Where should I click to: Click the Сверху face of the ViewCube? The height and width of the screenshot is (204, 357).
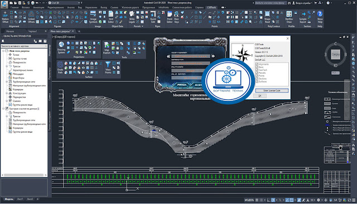pyautogui.click(x=335, y=55)
